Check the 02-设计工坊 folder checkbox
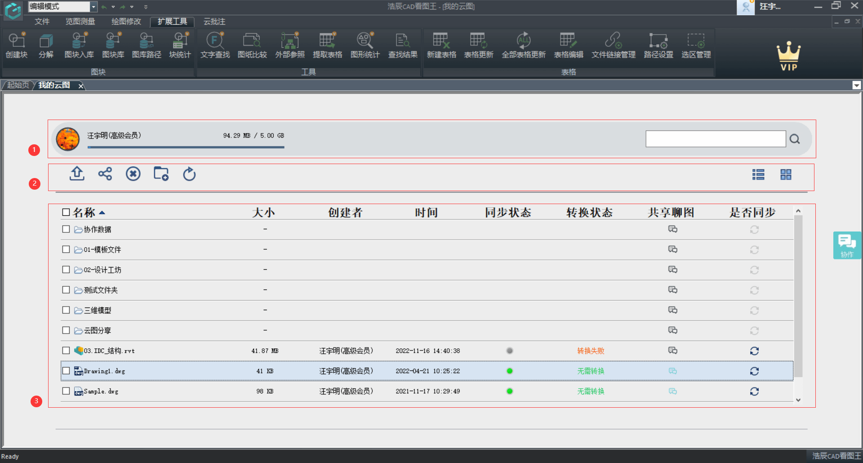 coord(66,270)
